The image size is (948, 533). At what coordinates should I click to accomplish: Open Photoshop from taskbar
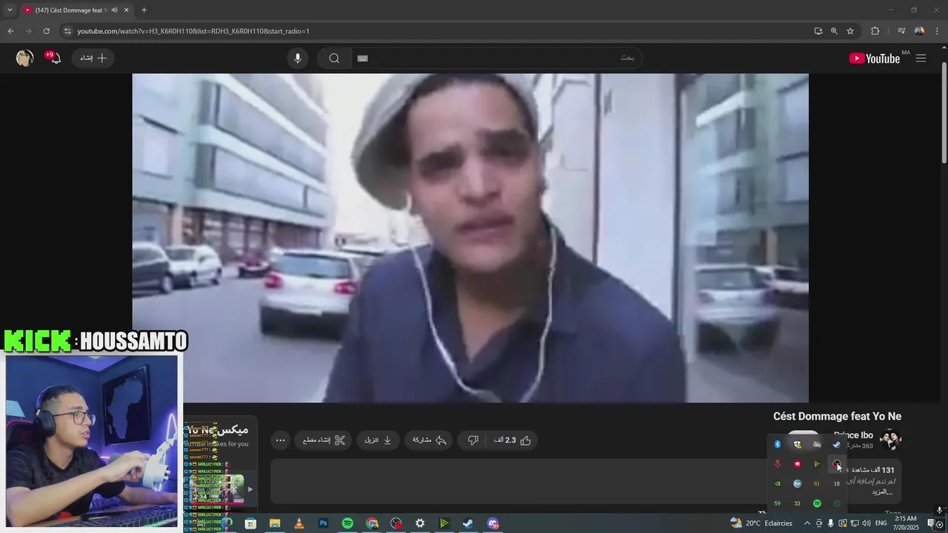[x=324, y=523]
